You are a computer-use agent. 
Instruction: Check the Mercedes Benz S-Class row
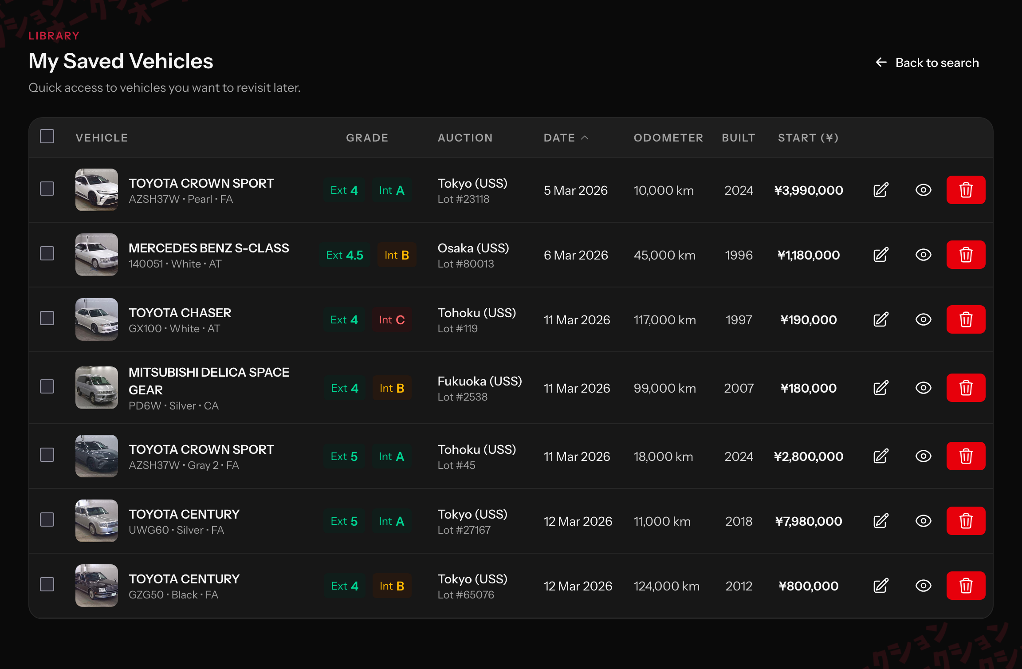[47, 253]
